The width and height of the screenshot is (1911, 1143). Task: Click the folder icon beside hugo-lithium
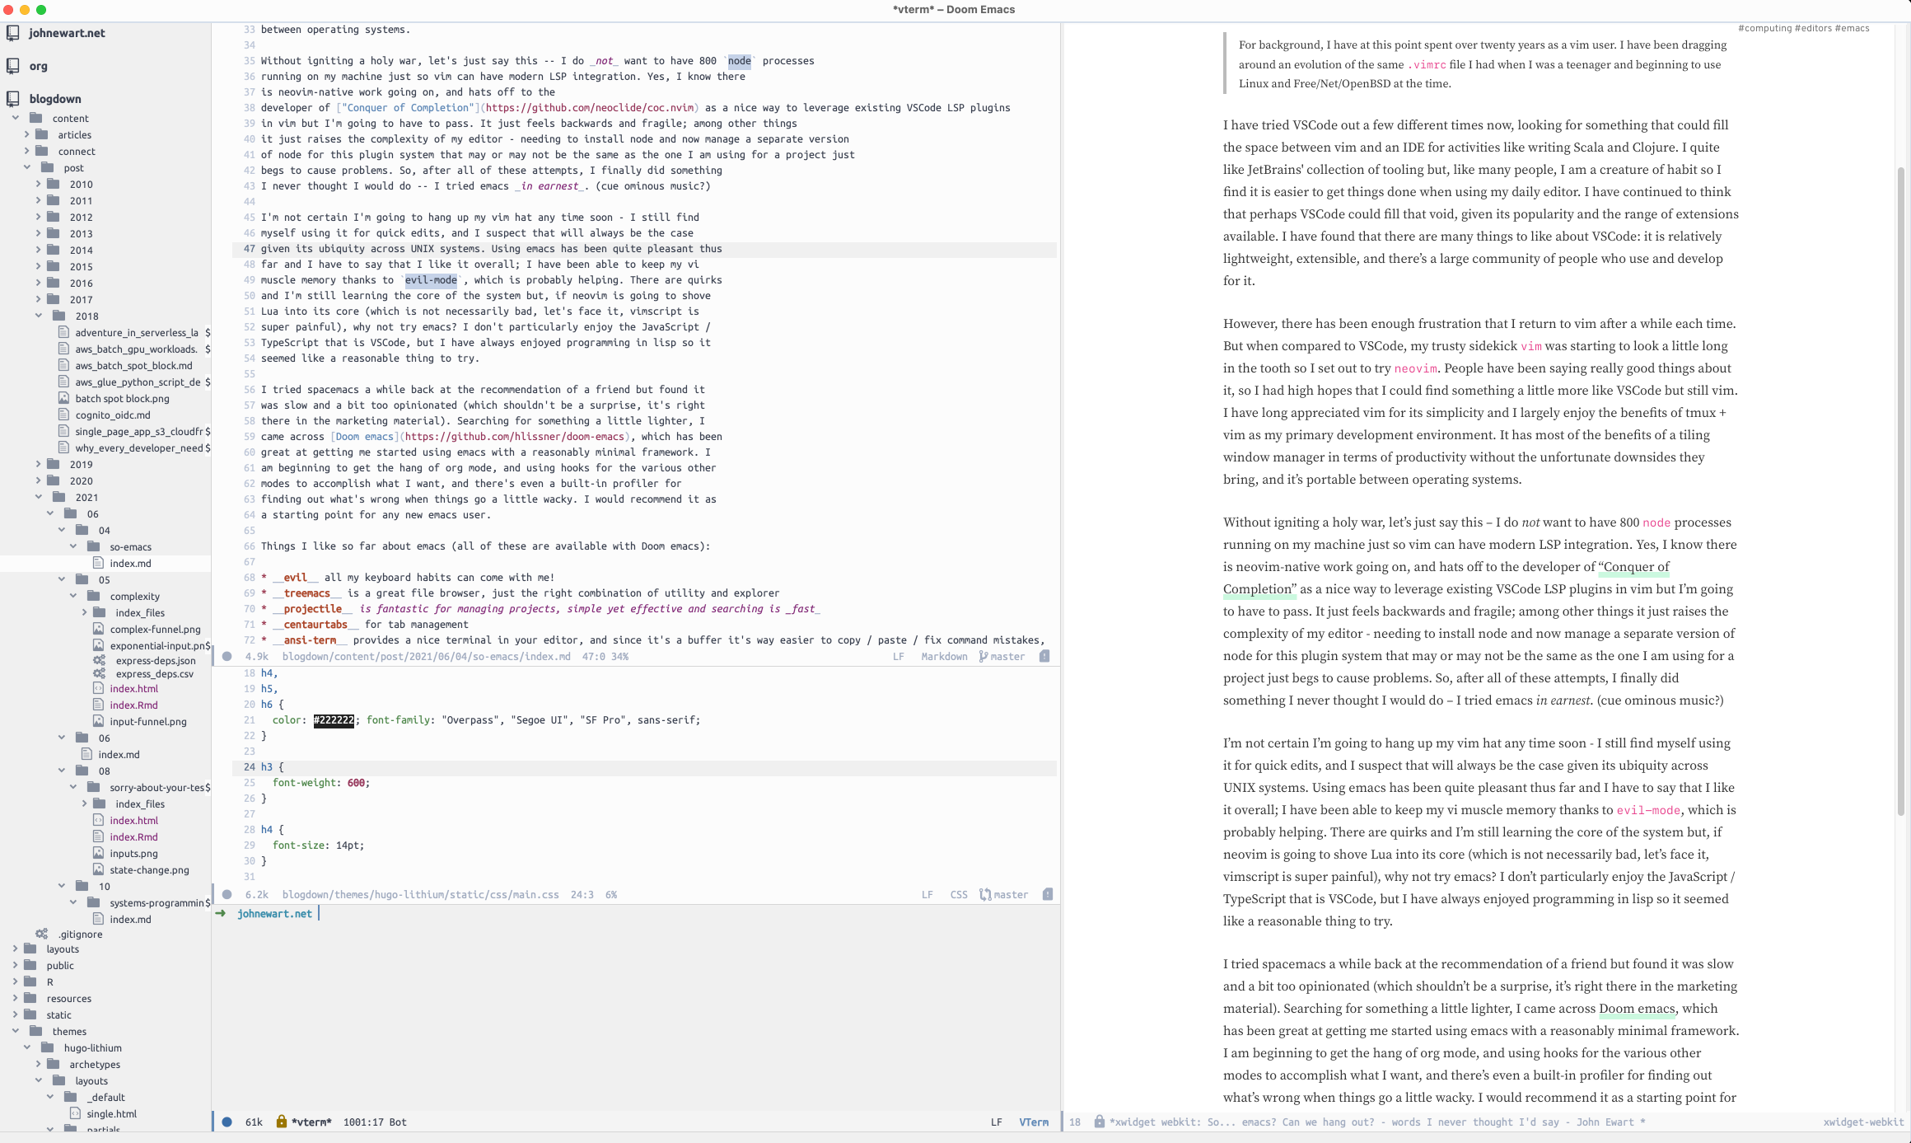[48, 1047]
